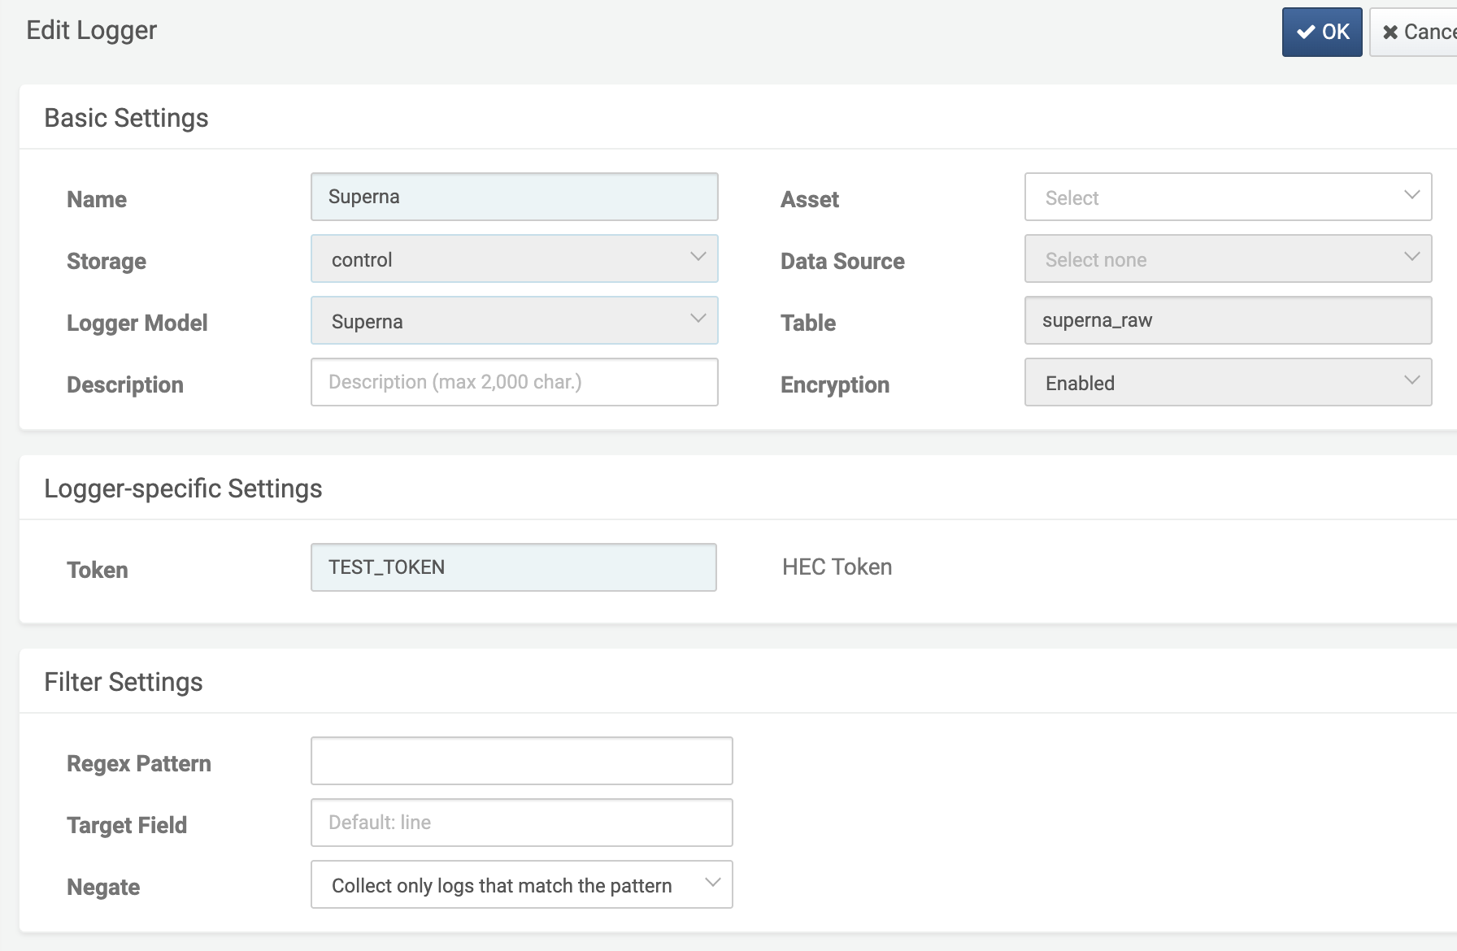Open the Negate dropdown
Screen dimensions: 1457x951
point(522,884)
